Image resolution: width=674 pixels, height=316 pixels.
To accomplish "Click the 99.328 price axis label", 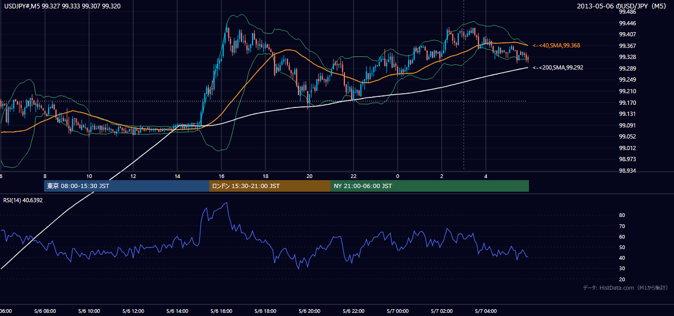I will click(x=627, y=57).
